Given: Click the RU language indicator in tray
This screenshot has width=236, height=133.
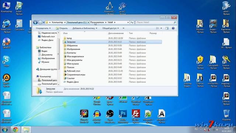Looking at the screenshot, I should point(196,129).
